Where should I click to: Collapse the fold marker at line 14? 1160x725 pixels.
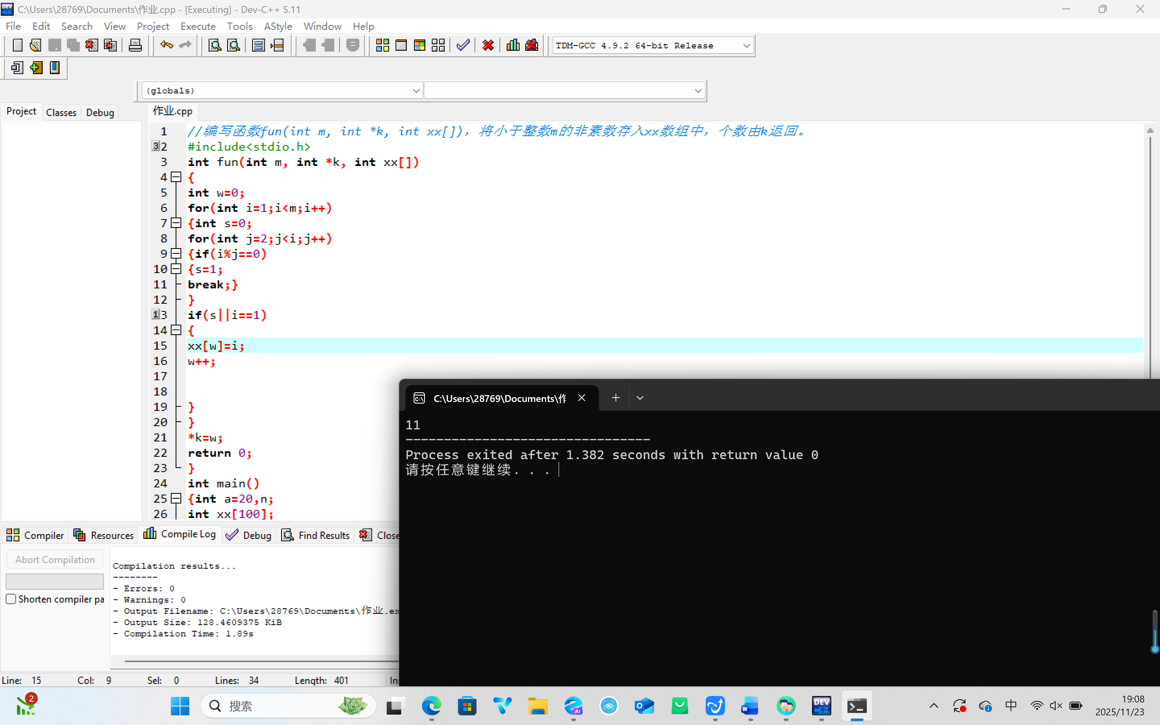pos(176,330)
